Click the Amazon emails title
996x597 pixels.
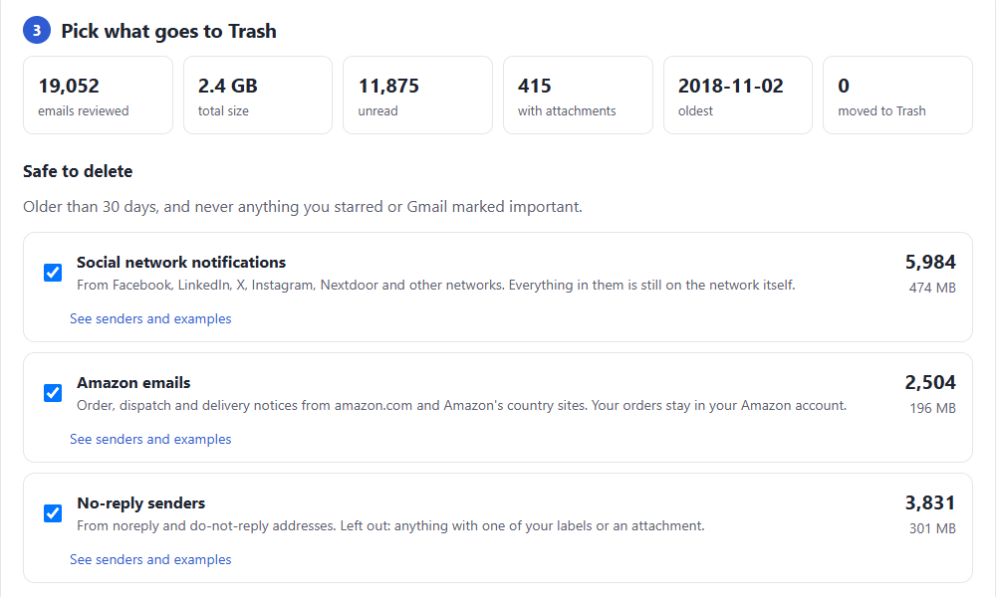[x=133, y=382]
